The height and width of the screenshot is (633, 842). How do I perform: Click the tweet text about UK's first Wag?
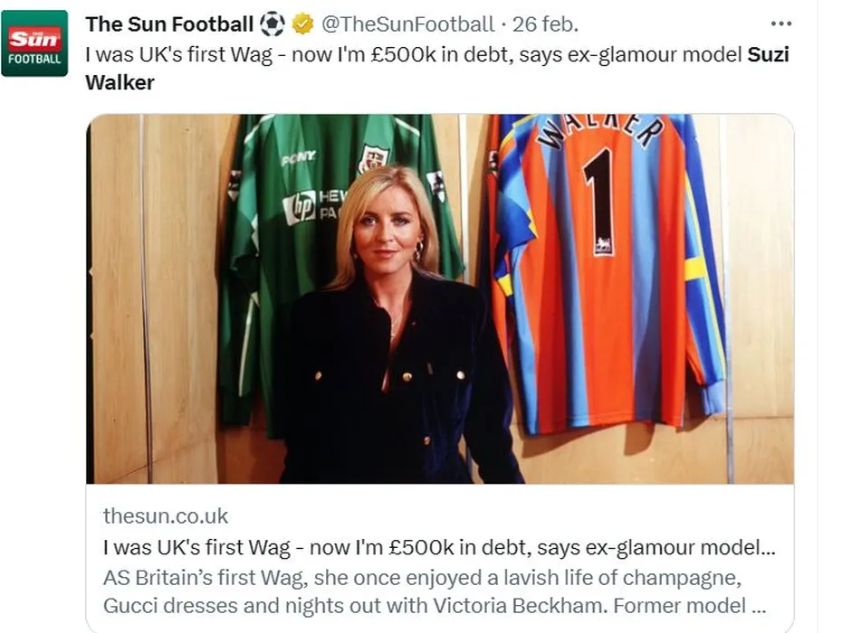[x=407, y=54]
